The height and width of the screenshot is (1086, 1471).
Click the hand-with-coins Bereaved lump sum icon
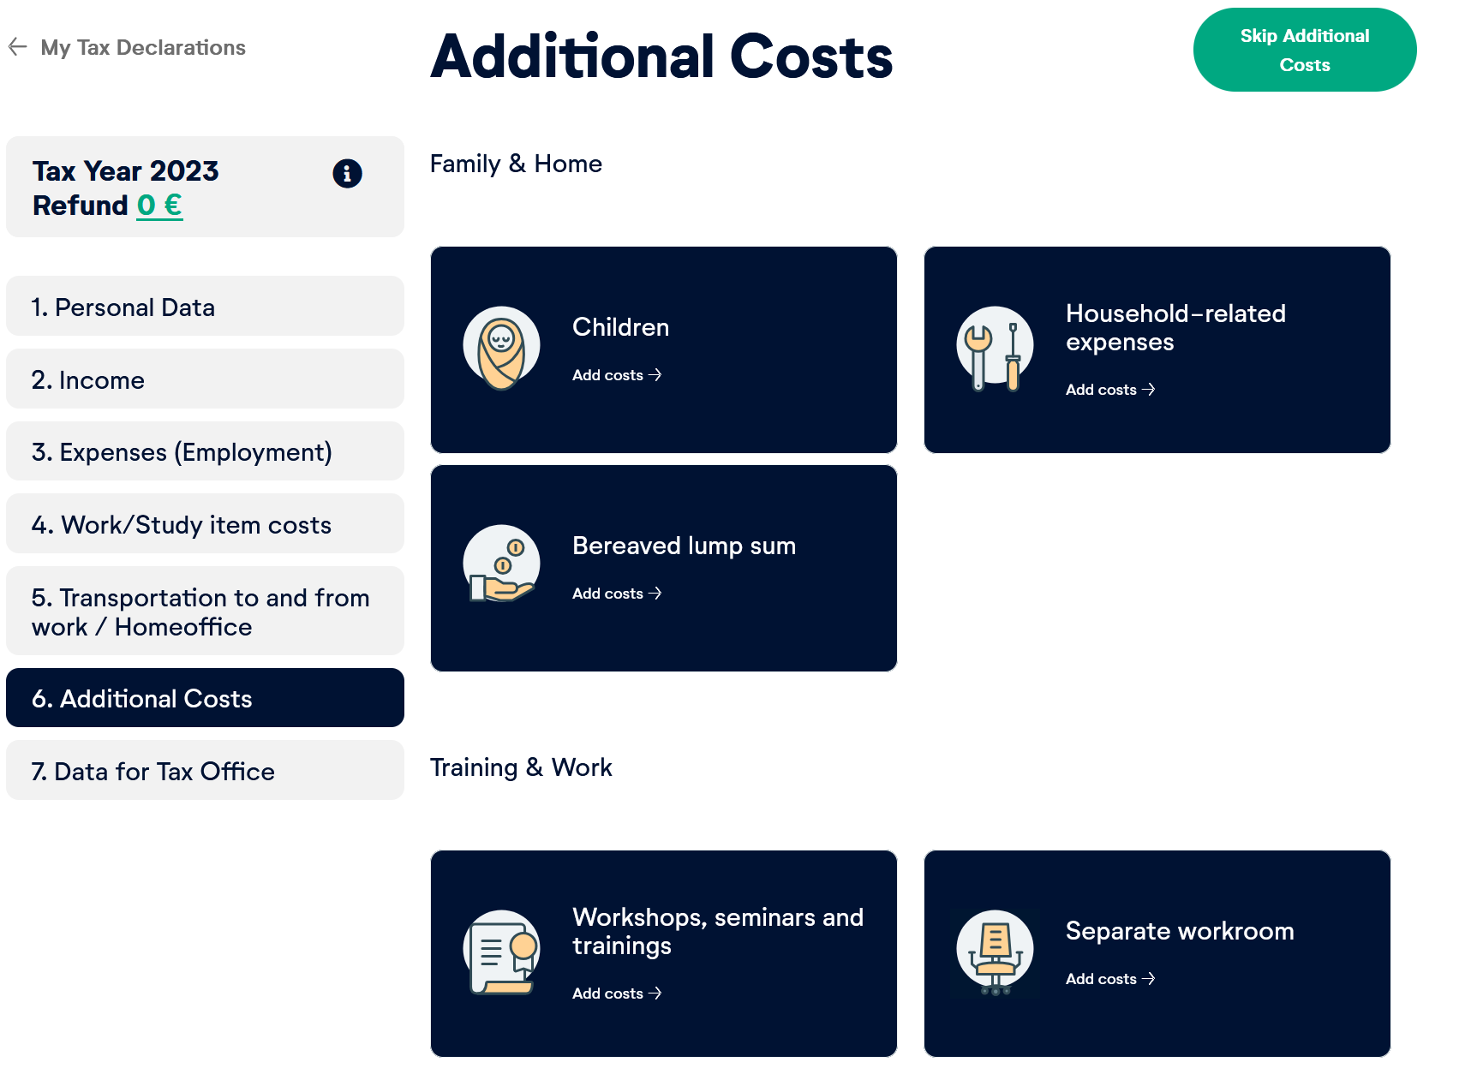pyautogui.click(x=501, y=564)
